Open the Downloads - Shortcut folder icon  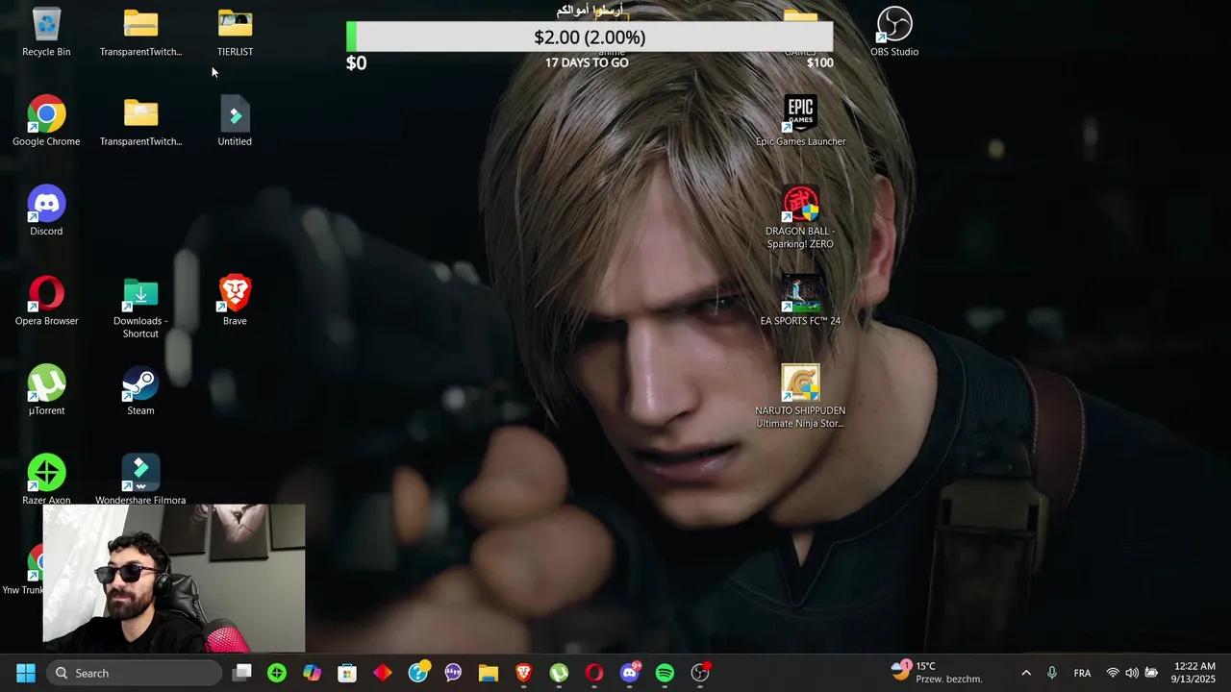pos(140,308)
